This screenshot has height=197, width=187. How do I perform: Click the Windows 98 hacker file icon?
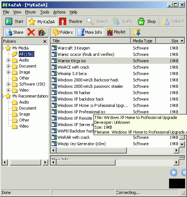(54, 93)
